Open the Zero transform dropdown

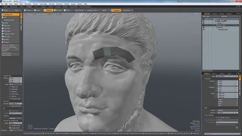tap(228, 104)
